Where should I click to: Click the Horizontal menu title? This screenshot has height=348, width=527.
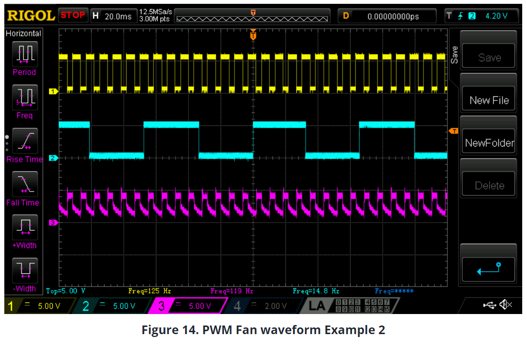23,33
